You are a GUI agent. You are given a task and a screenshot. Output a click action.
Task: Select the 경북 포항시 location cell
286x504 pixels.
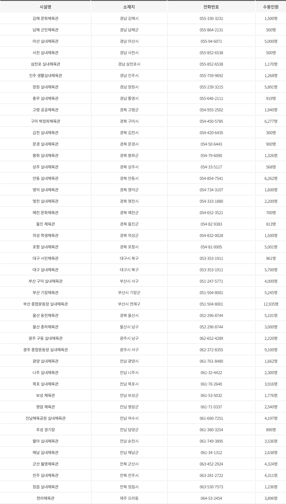click(129, 247)
